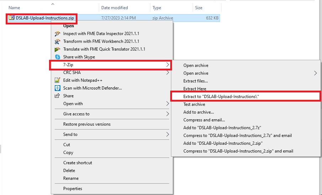Click the FME Data Inspector icon
The width and height of the screenshot is (322, 195).
(x=58, y=34)
